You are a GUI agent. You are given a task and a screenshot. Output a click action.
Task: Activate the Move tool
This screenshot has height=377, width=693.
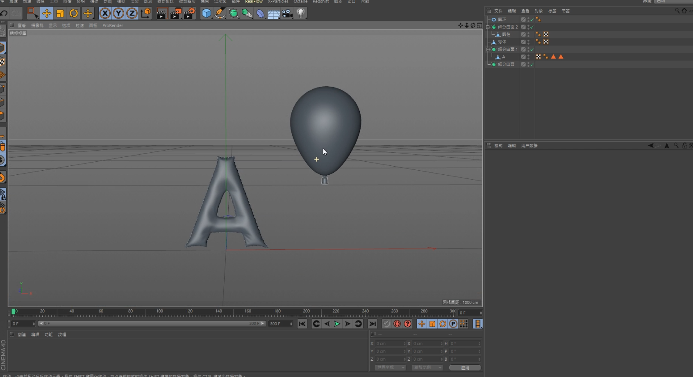(x=47, y=14)
